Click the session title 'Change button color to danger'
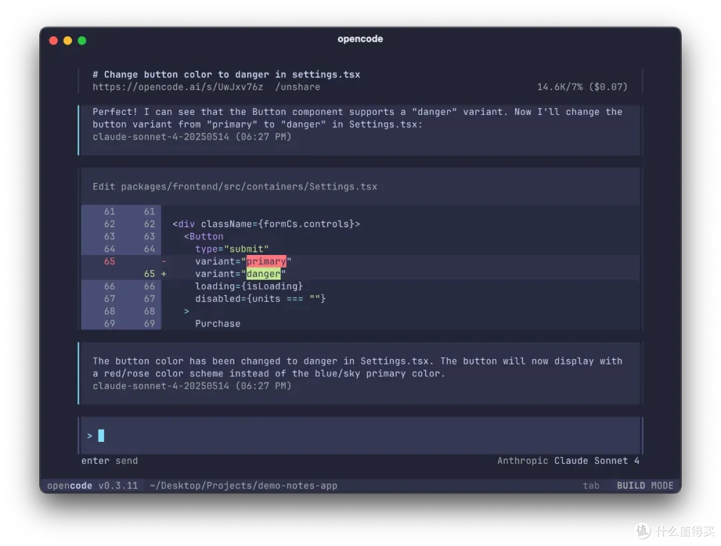Viewport: 721px width, 546px height. click(226, 75)
